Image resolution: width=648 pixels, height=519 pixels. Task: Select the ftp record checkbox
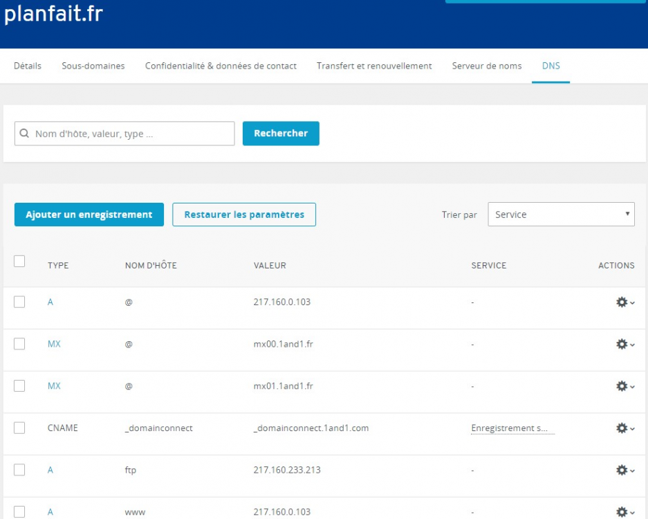tap(19, 470)
